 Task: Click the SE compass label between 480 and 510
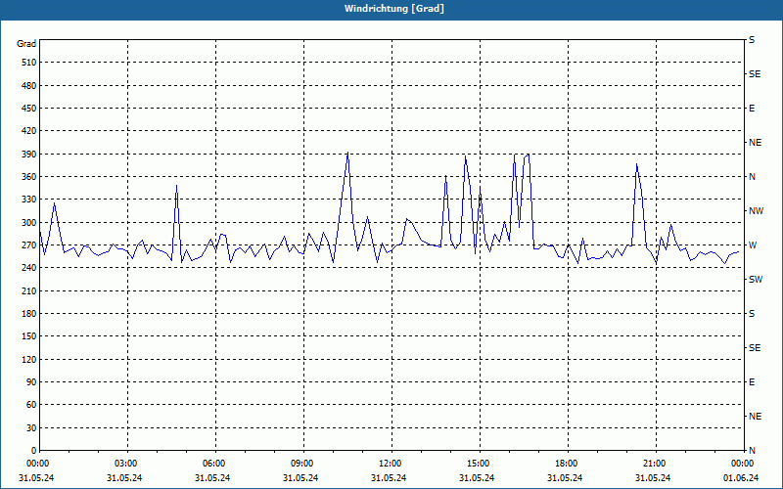(x=755, y=74)
